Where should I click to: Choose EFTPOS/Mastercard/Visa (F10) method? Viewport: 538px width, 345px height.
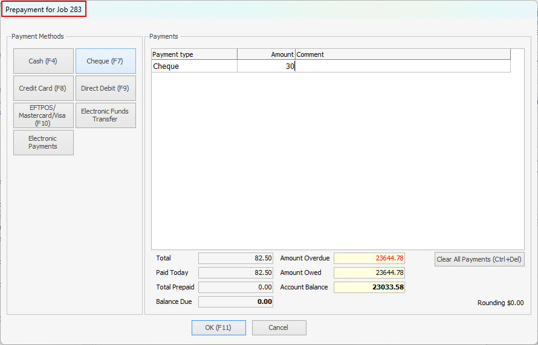point(44,115)
